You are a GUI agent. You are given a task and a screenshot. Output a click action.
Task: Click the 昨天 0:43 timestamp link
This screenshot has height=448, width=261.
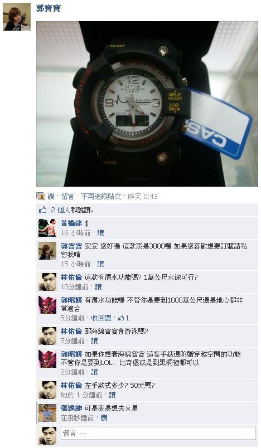(x=142, y=196)
